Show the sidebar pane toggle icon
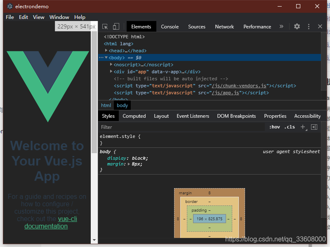 pyautogui.click(x=314, y=127)
